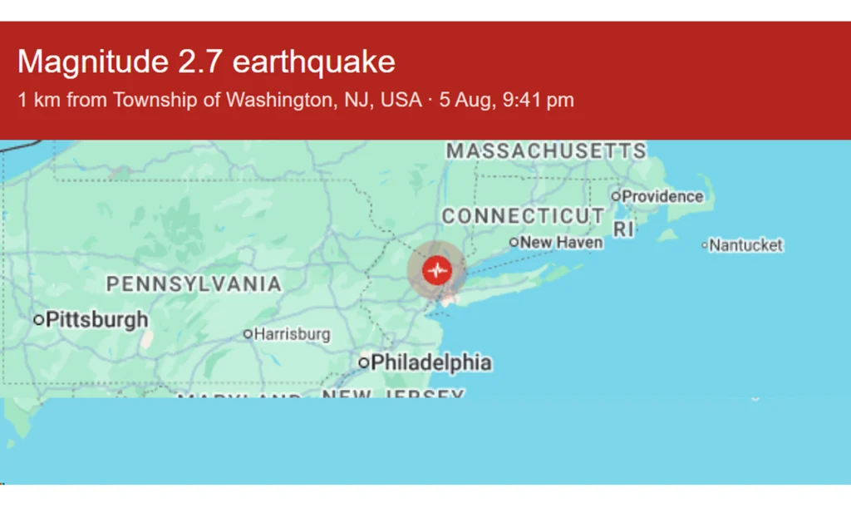Click the Philadelphia city name label

[431, 362]
